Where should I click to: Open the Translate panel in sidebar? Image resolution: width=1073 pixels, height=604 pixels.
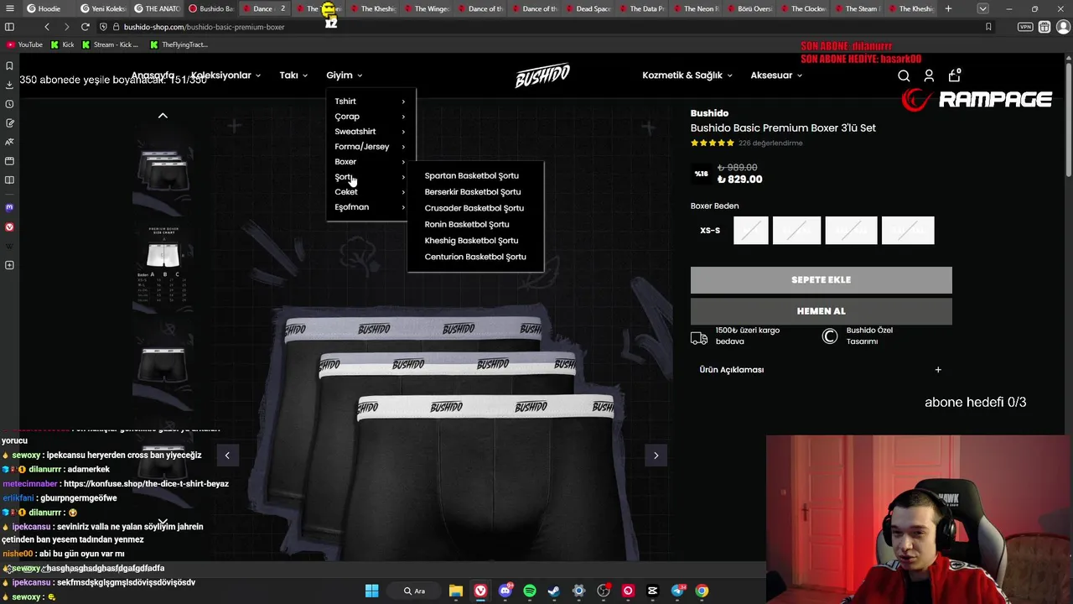9,142
